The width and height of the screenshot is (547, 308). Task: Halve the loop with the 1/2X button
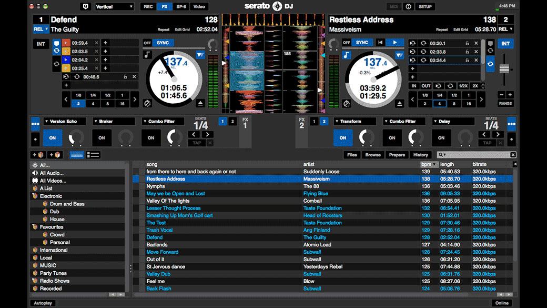coord(463,86)
